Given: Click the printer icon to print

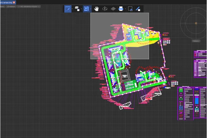Looking at the screenshot, I should tap(121, 9).
